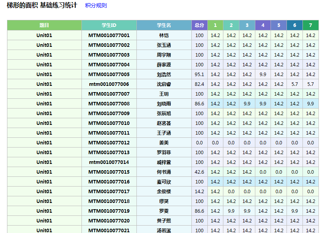
Task: Click question 2 score 9.9 for 罗雯
Action: [x=231, y=211]
